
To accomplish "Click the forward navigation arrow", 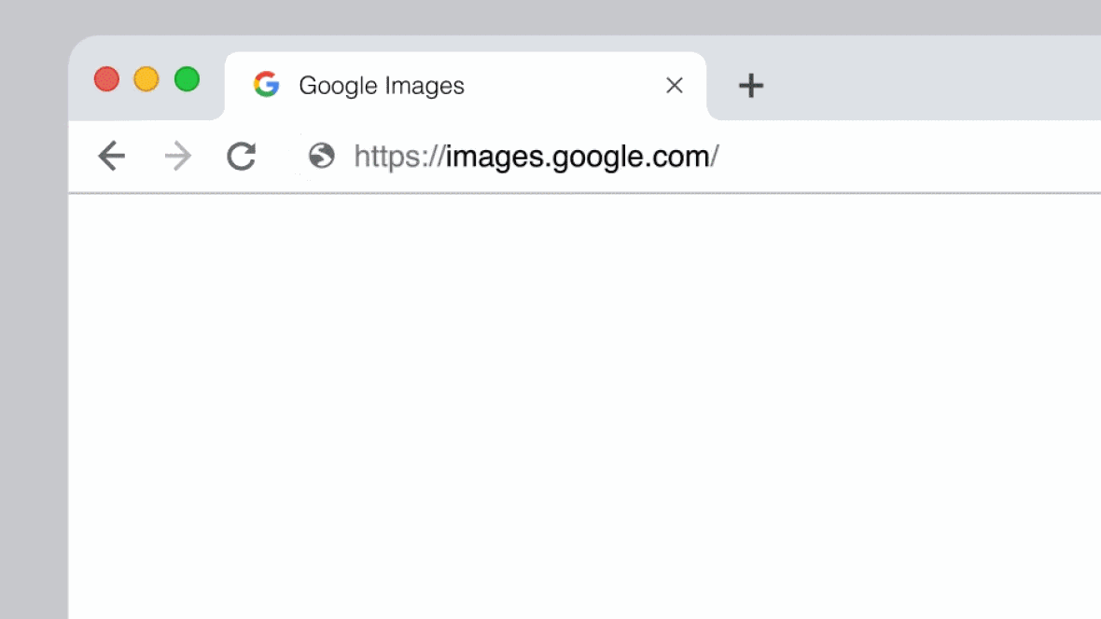I will click(x=177, y=157).
